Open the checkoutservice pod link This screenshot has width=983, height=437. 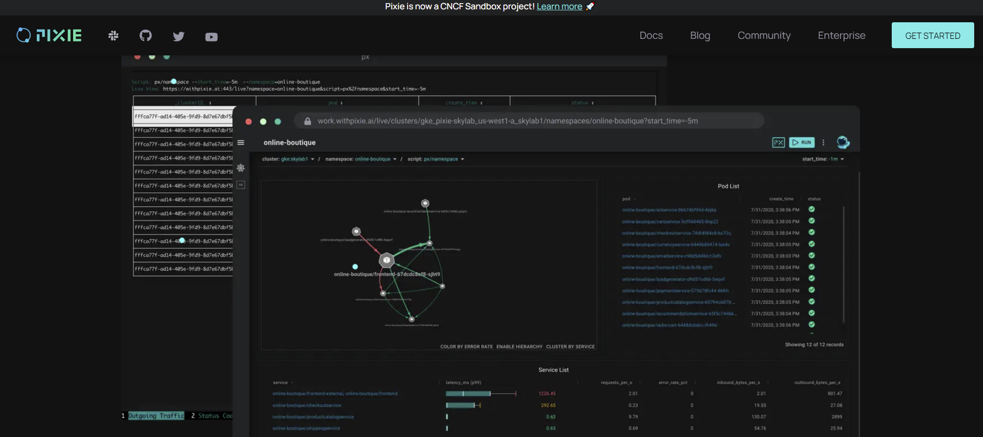pyautogui.click(x=677, y=233)
